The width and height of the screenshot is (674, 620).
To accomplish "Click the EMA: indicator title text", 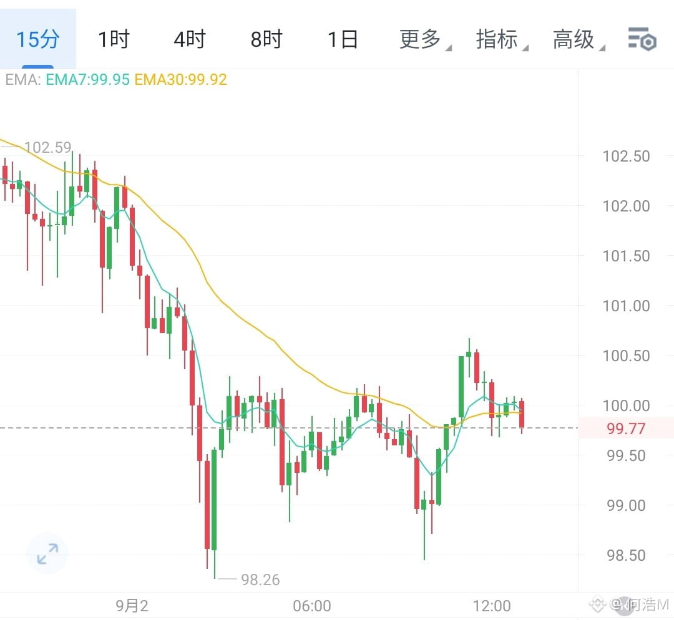I will (x=23, y=79).
